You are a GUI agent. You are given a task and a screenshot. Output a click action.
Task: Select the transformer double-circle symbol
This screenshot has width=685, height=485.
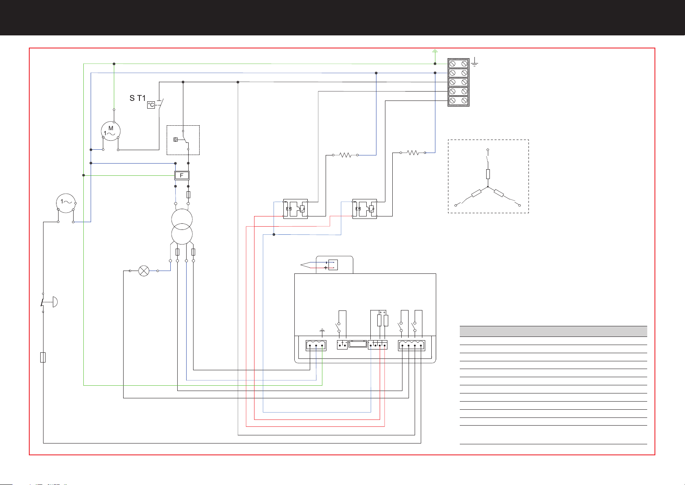click(x=182, y=227)
